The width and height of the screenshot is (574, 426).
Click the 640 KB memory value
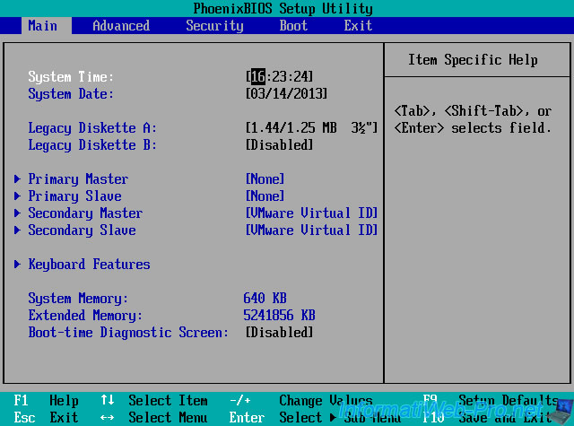click(x=265, y=299)
